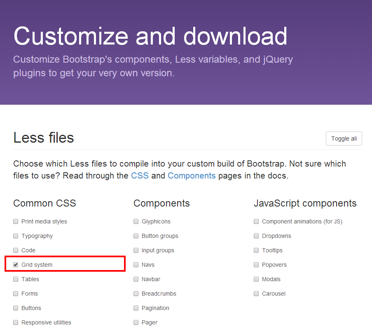Viewport: 372px width, 329px height.
Task: Check the Button groups checkbox
Action: pyautogui.click(x=136, y=236)
